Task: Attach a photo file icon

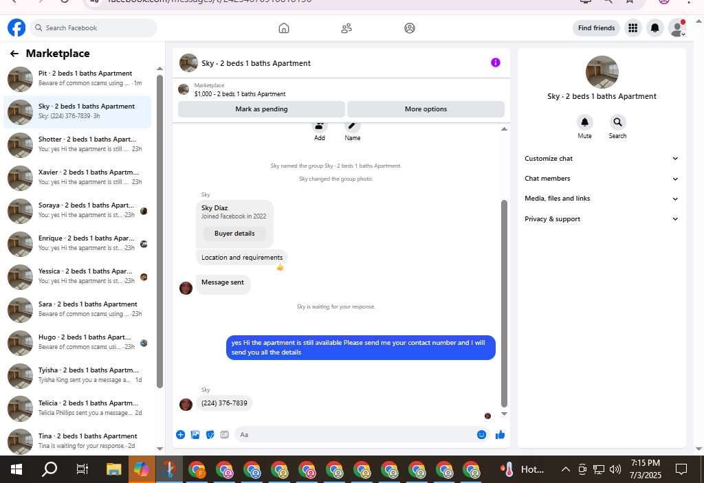Action: pyautogui.click(x=195, y=434)
